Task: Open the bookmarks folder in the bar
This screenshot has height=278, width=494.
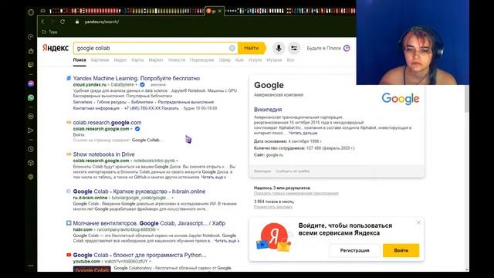Action: tap(49, 32)
